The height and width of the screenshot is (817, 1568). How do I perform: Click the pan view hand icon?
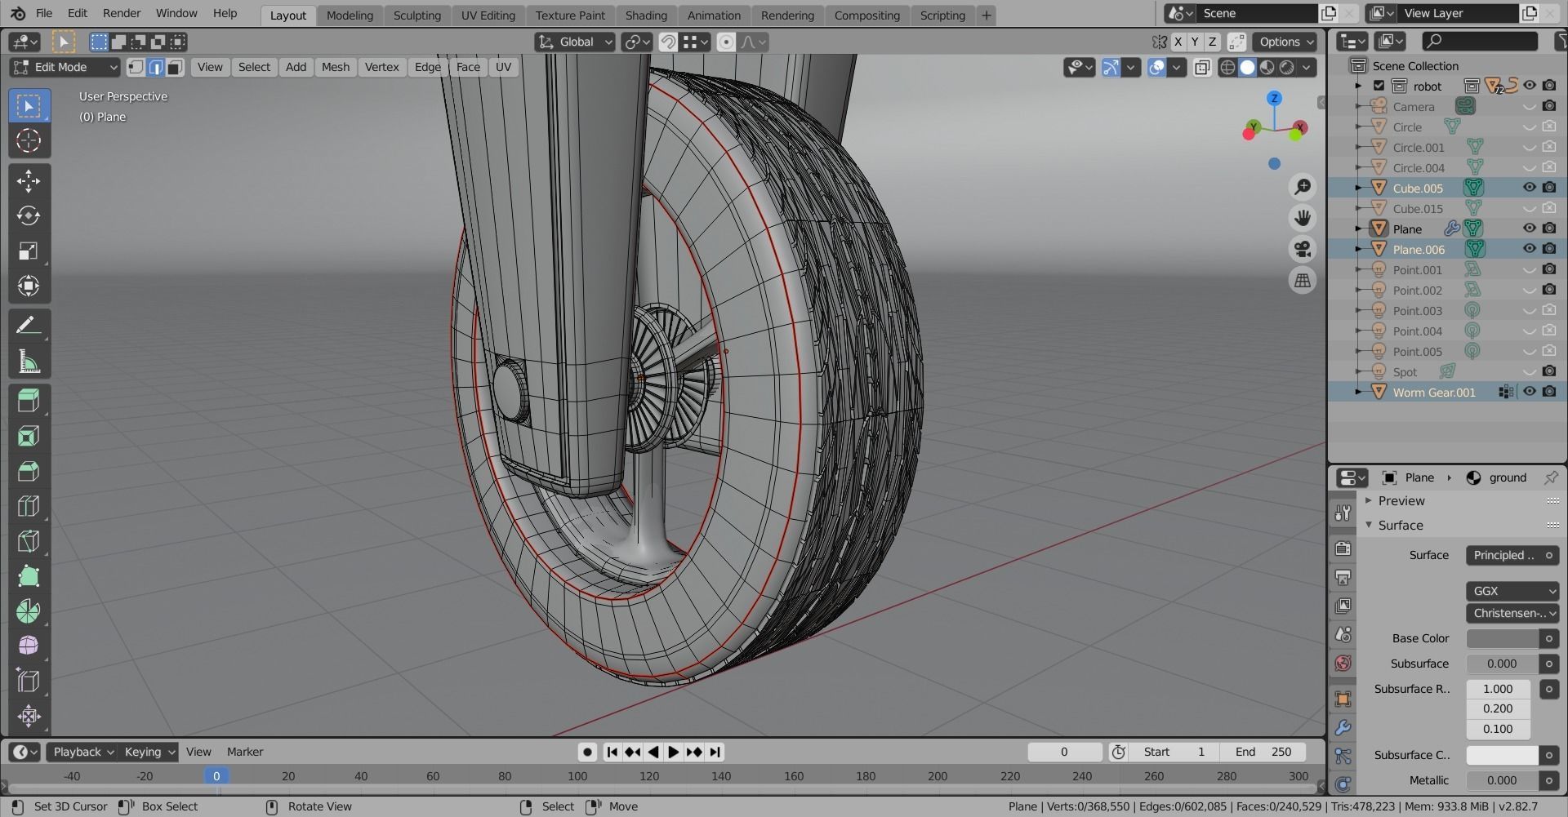pyautogui.click(x=1303, y=218)
